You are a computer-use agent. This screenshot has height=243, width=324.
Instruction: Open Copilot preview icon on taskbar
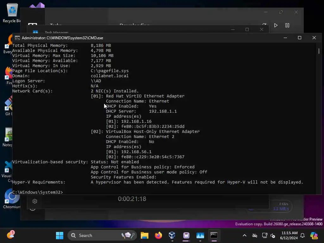[x=314, y=235]
